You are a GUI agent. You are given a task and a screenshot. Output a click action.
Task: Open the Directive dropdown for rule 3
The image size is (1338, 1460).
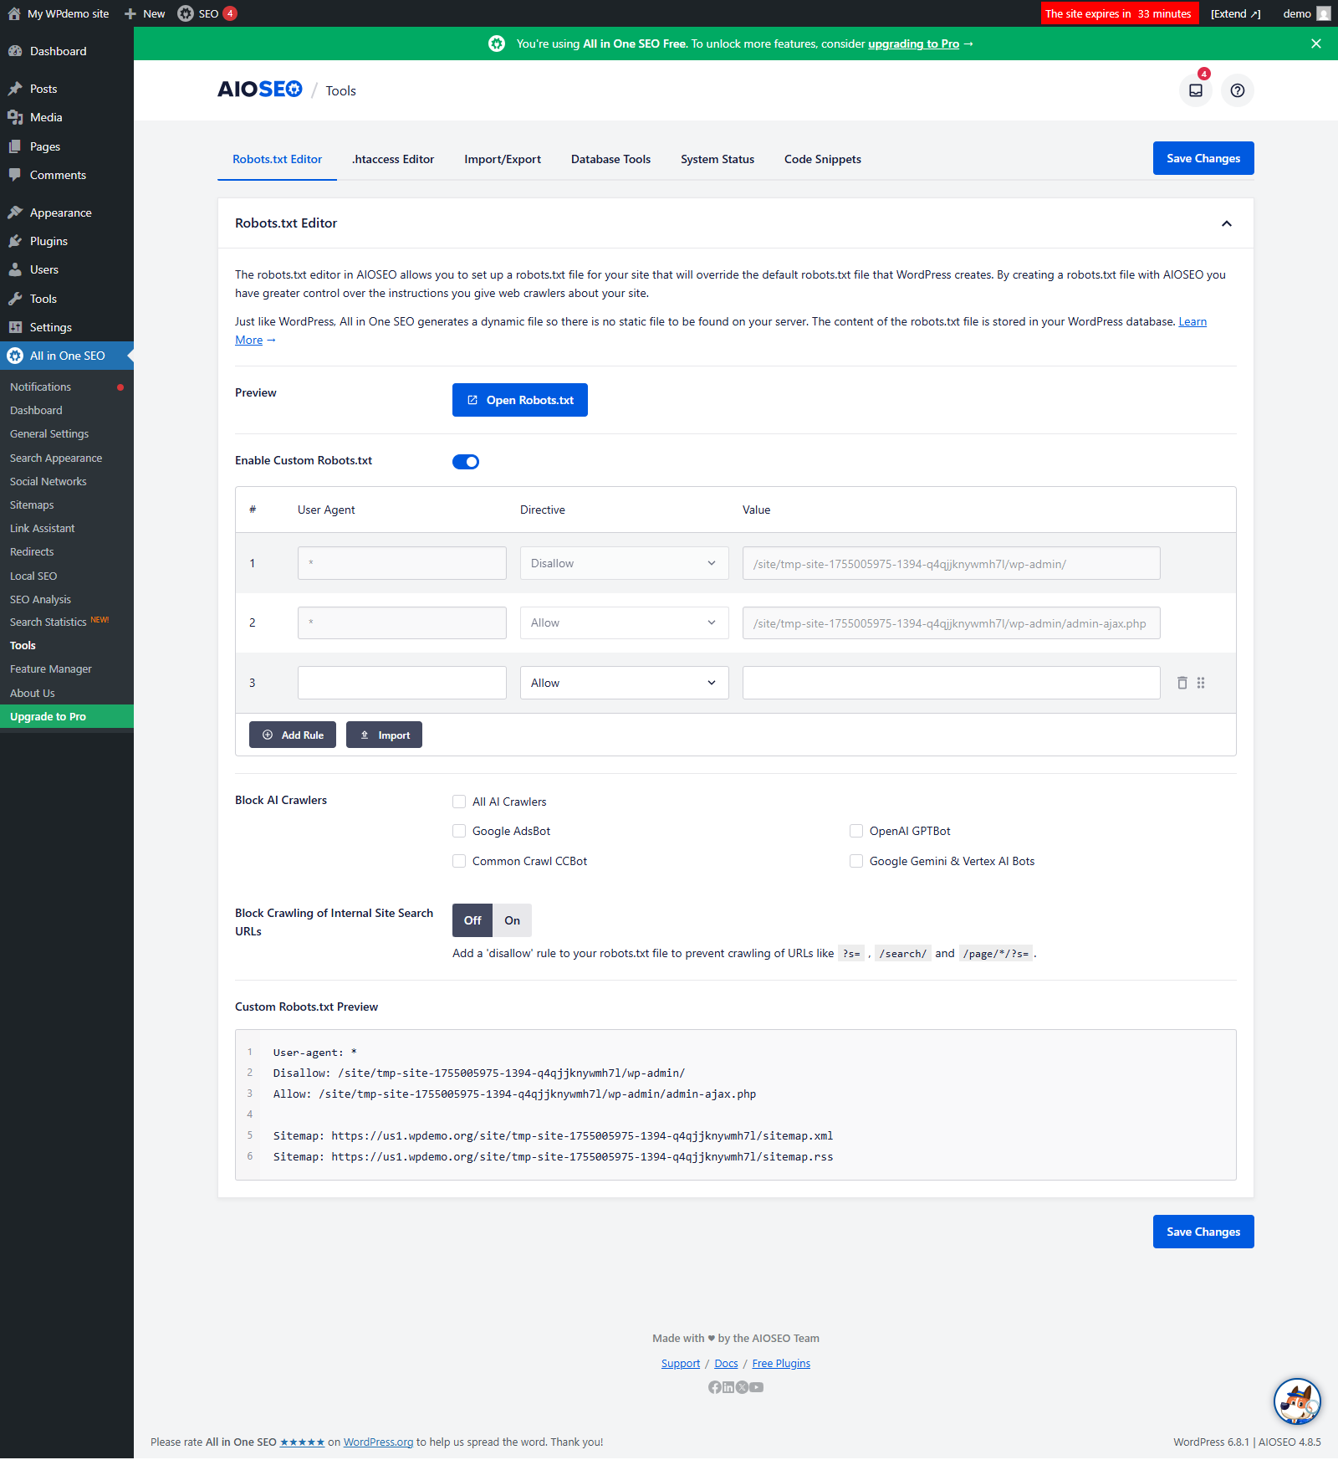[624, 683]
